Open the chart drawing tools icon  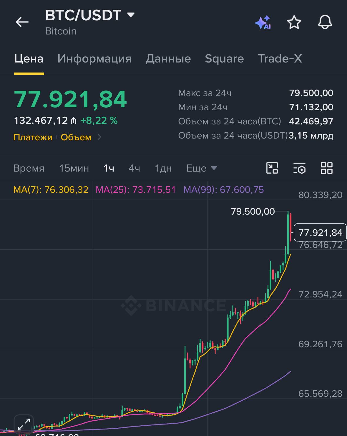pos(272,168)
